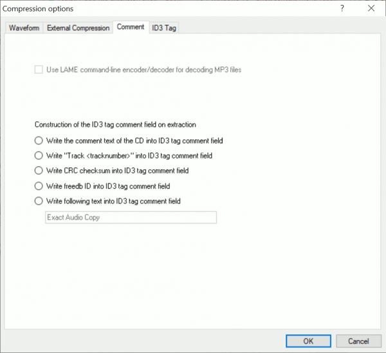This screenshot has width=386, height=353.
Task: Choose the 'Track <tracknumber>' comment radio option
Action: coord(39,155)
